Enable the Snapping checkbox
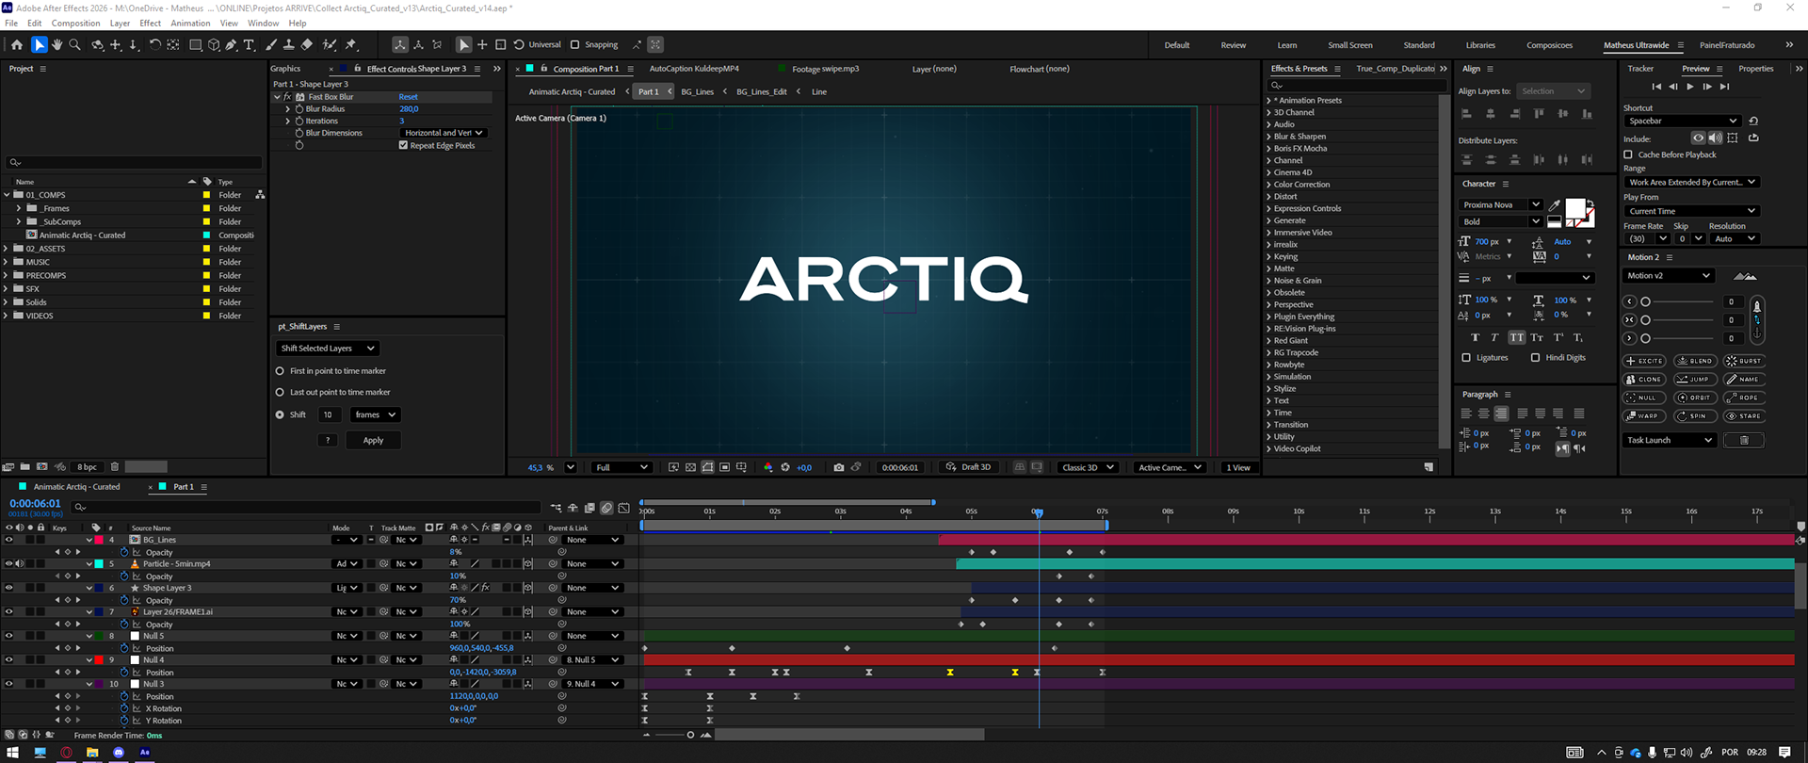This screenshot has height=763, width=1808. pyautogui.click(x=575, y=44)
